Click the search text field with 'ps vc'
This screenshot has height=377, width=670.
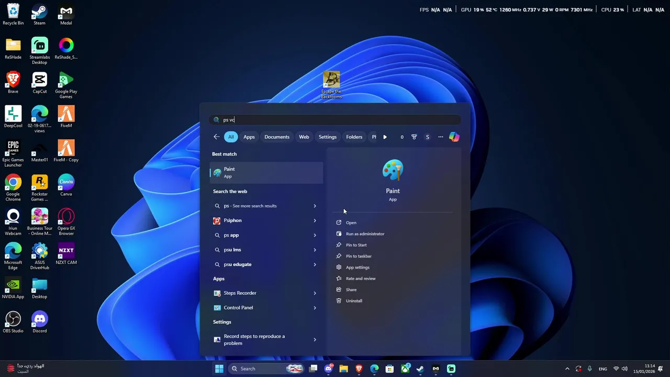coord(335,120)
